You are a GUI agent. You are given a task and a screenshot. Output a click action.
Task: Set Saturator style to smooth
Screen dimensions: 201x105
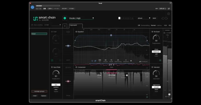(x=156, y=87)
